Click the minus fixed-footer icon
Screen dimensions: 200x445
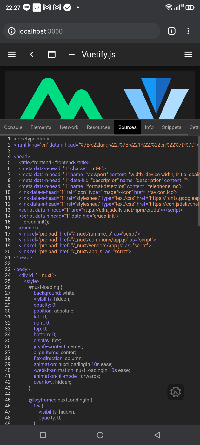click(x=71, y=54)
